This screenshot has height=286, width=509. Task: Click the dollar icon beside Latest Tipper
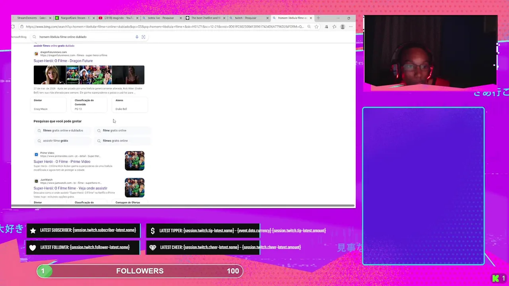tap(153, 231)
